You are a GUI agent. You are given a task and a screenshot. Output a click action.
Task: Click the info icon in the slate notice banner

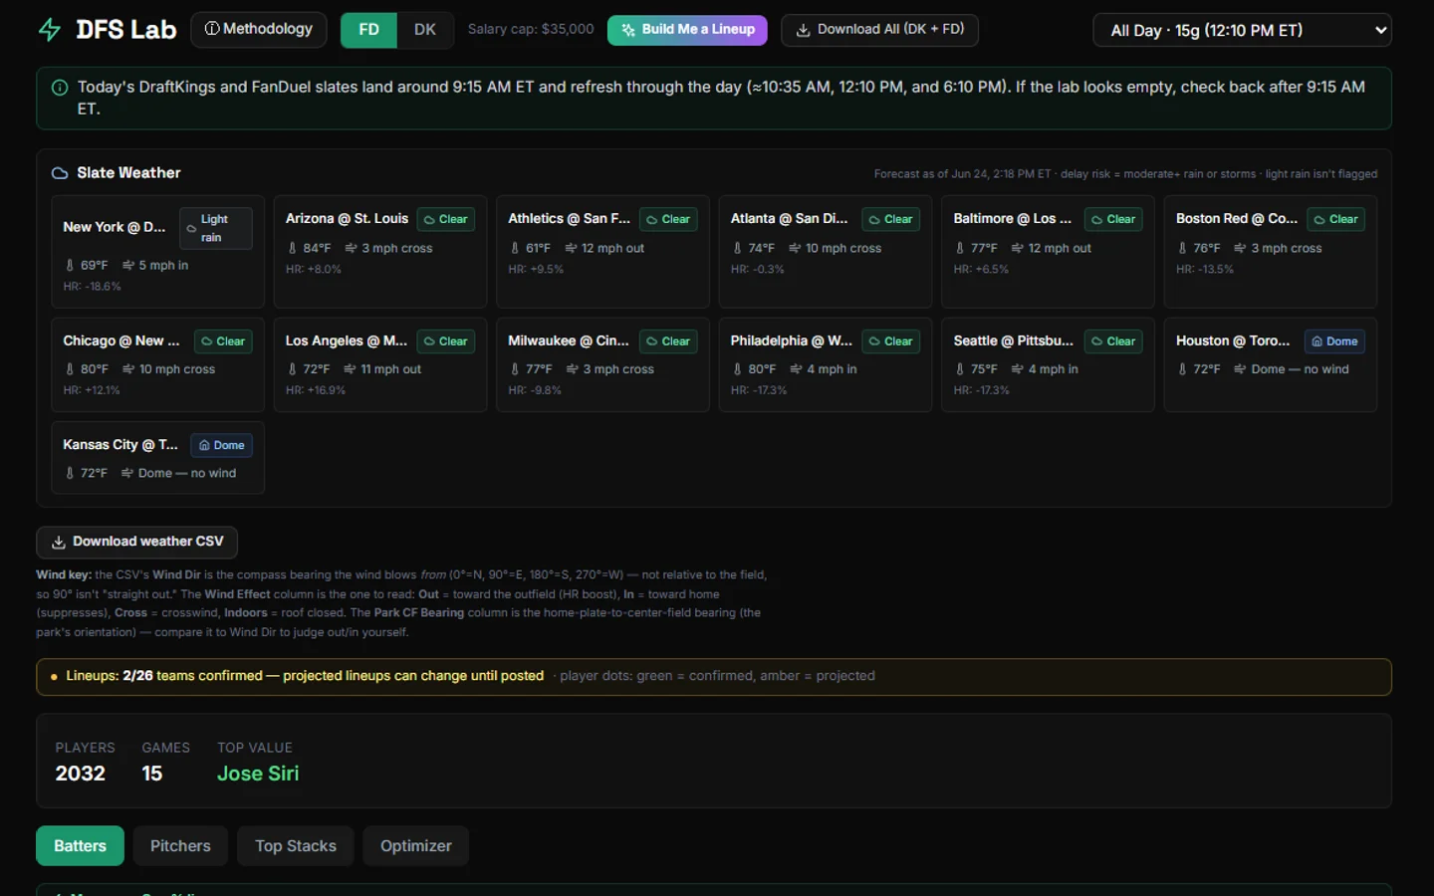tap(60, 88)
